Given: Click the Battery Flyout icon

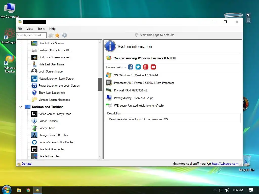Looking at the screenshot, I should [x=34, y=128].
